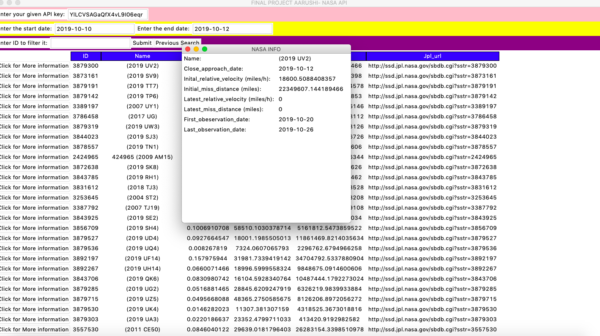This screenshot has width=600, height=336.
Task: Click miss distance 413420.9192982582
Action: 330,320
